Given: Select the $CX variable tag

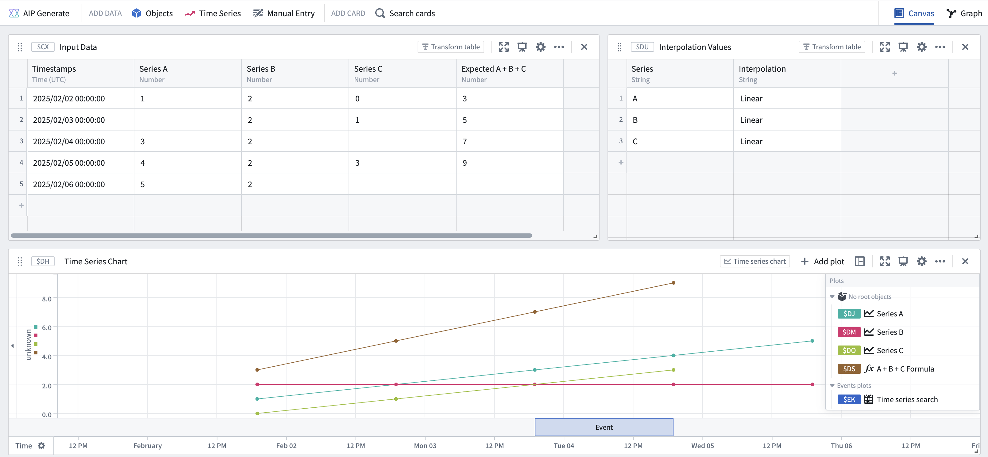Looking at the screenshot, I should (43, 47).
